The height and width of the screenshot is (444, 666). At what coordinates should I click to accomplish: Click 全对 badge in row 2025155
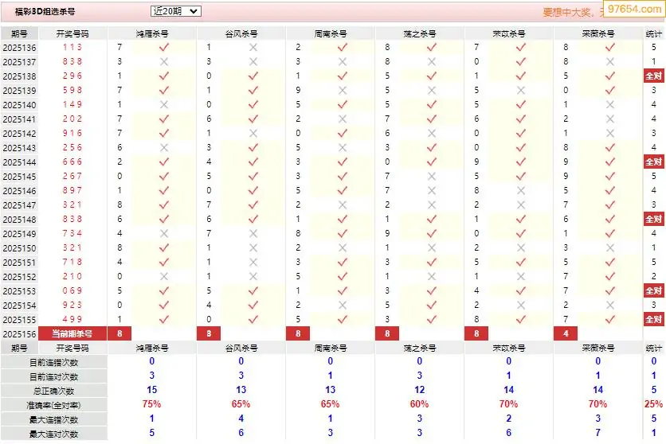pos(654,320)
